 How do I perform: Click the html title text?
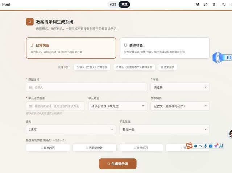pos(6,5)
